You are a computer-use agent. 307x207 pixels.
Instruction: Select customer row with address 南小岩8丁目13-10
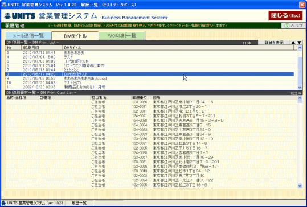pyautogui.click(x=151, y=139)
